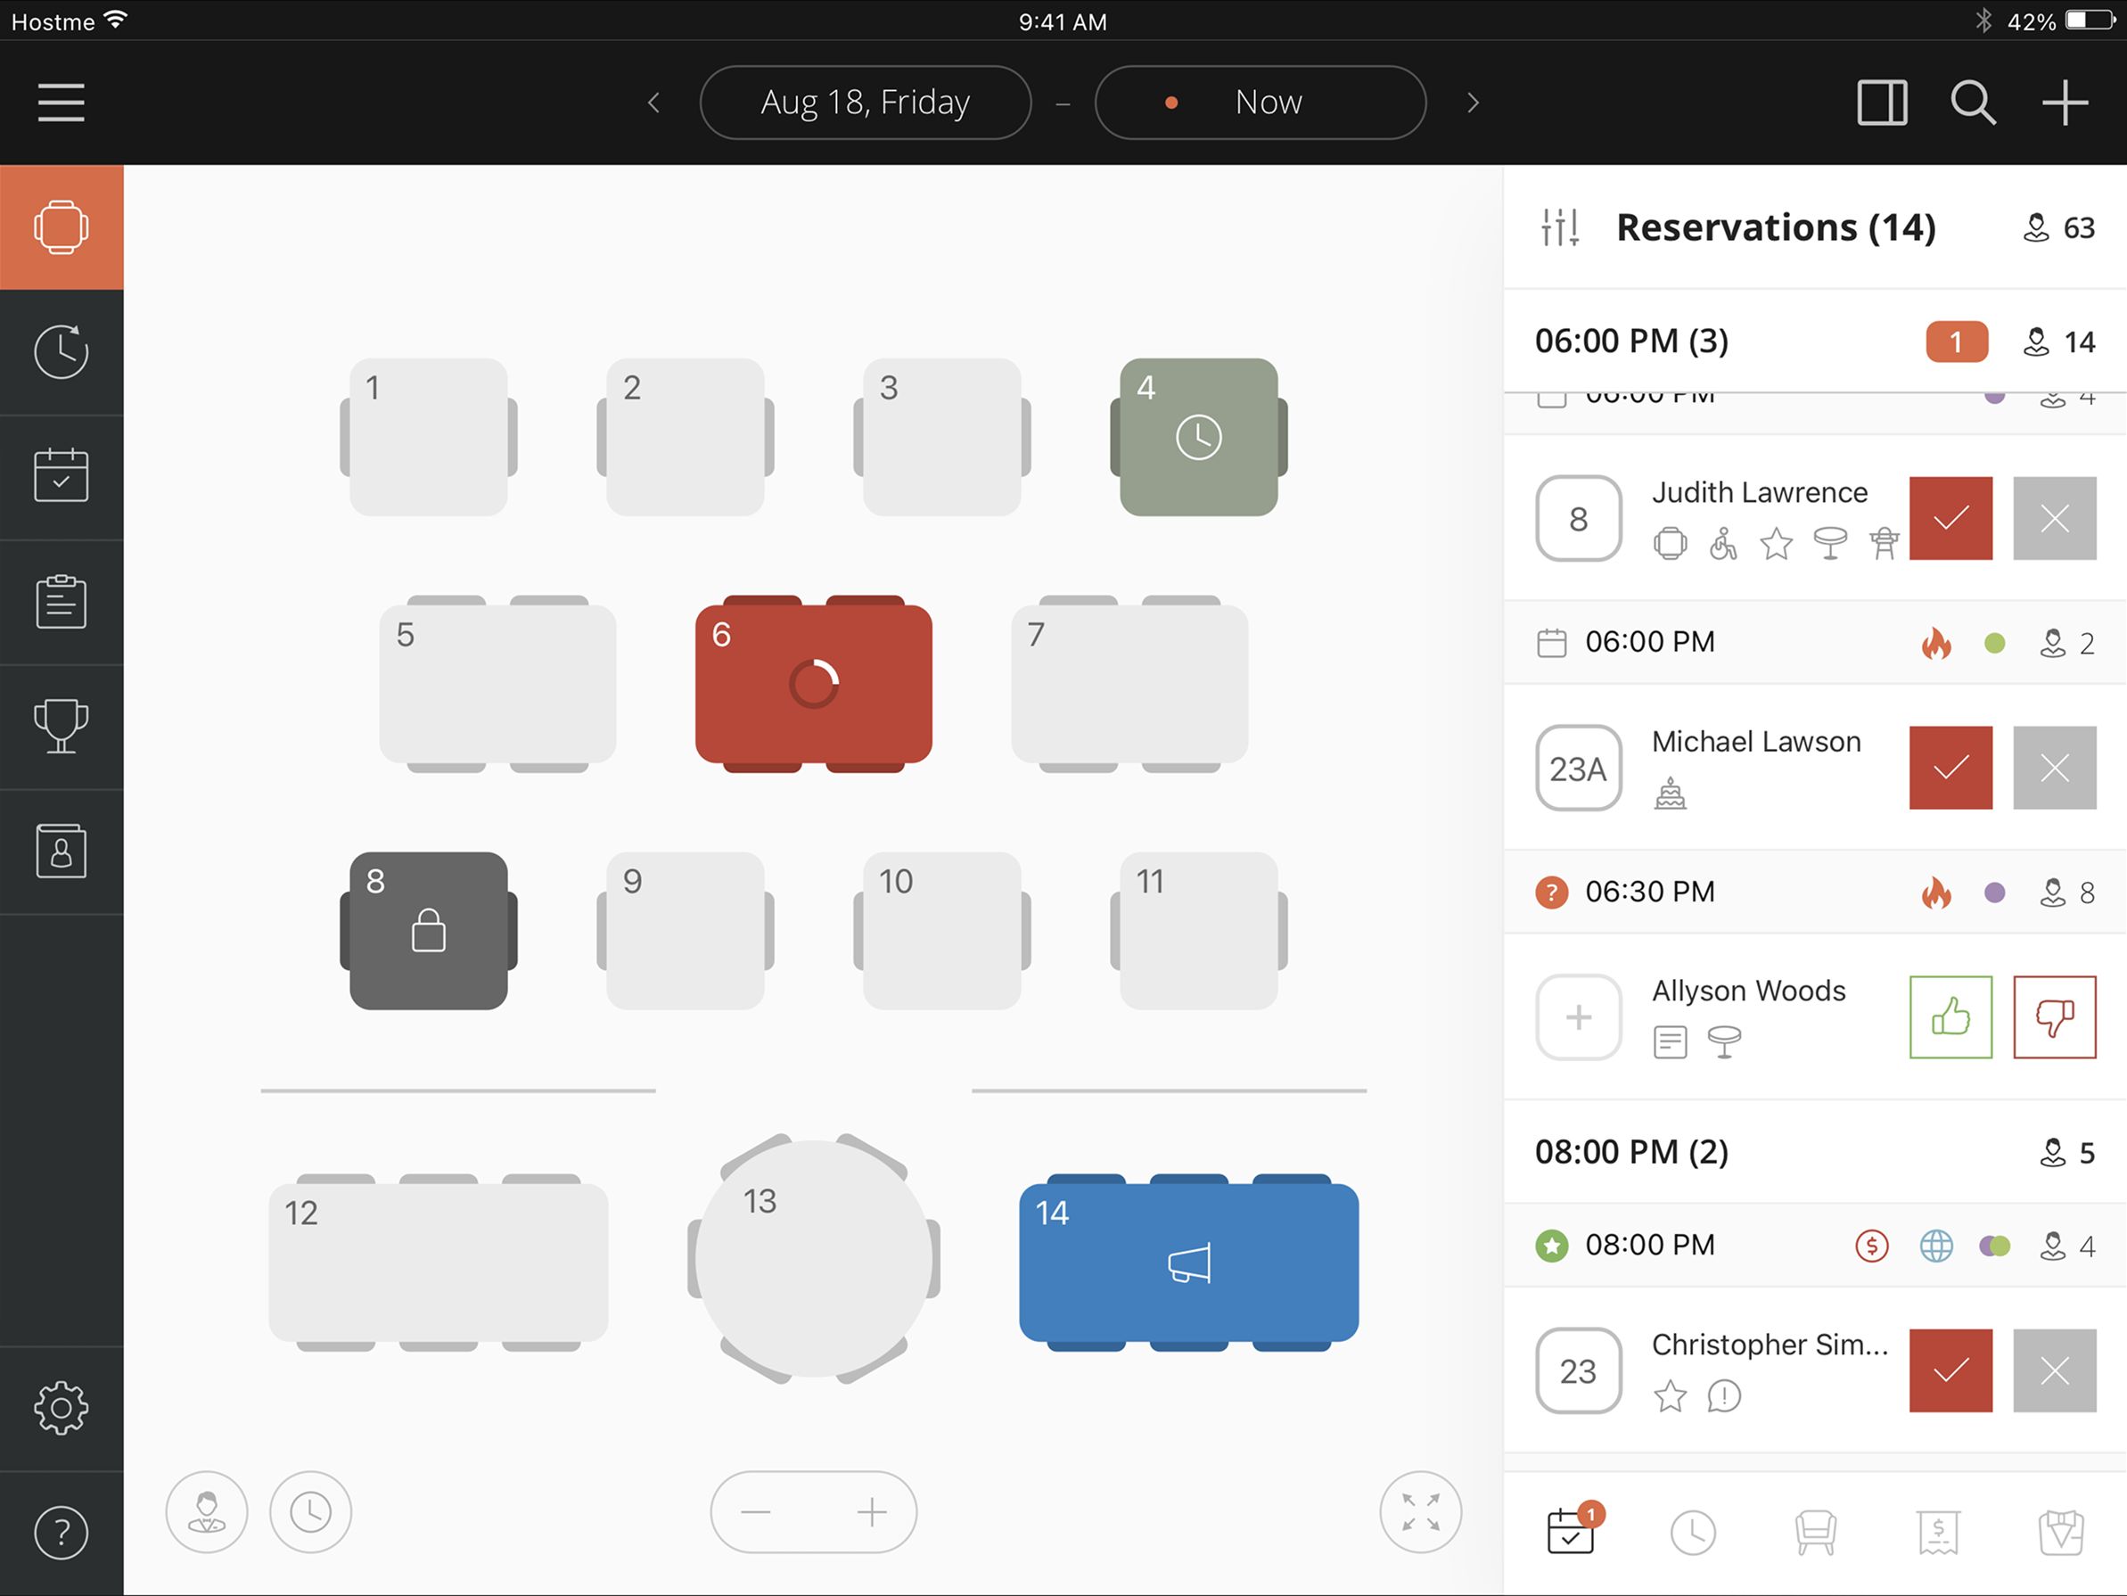The height and width of the screenshot is (1596, 2127).
Task: Confirm Christopher Sim... reservation checkmark
Action: click(x=1950, y=1371)
